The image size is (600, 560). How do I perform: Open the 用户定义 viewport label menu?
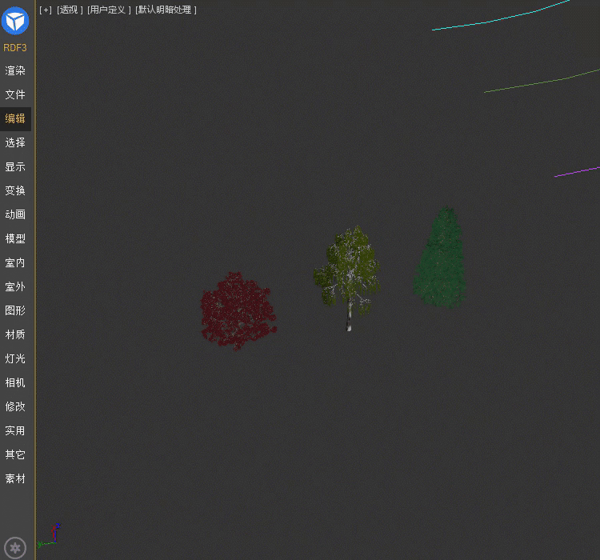tap(109, 10)
